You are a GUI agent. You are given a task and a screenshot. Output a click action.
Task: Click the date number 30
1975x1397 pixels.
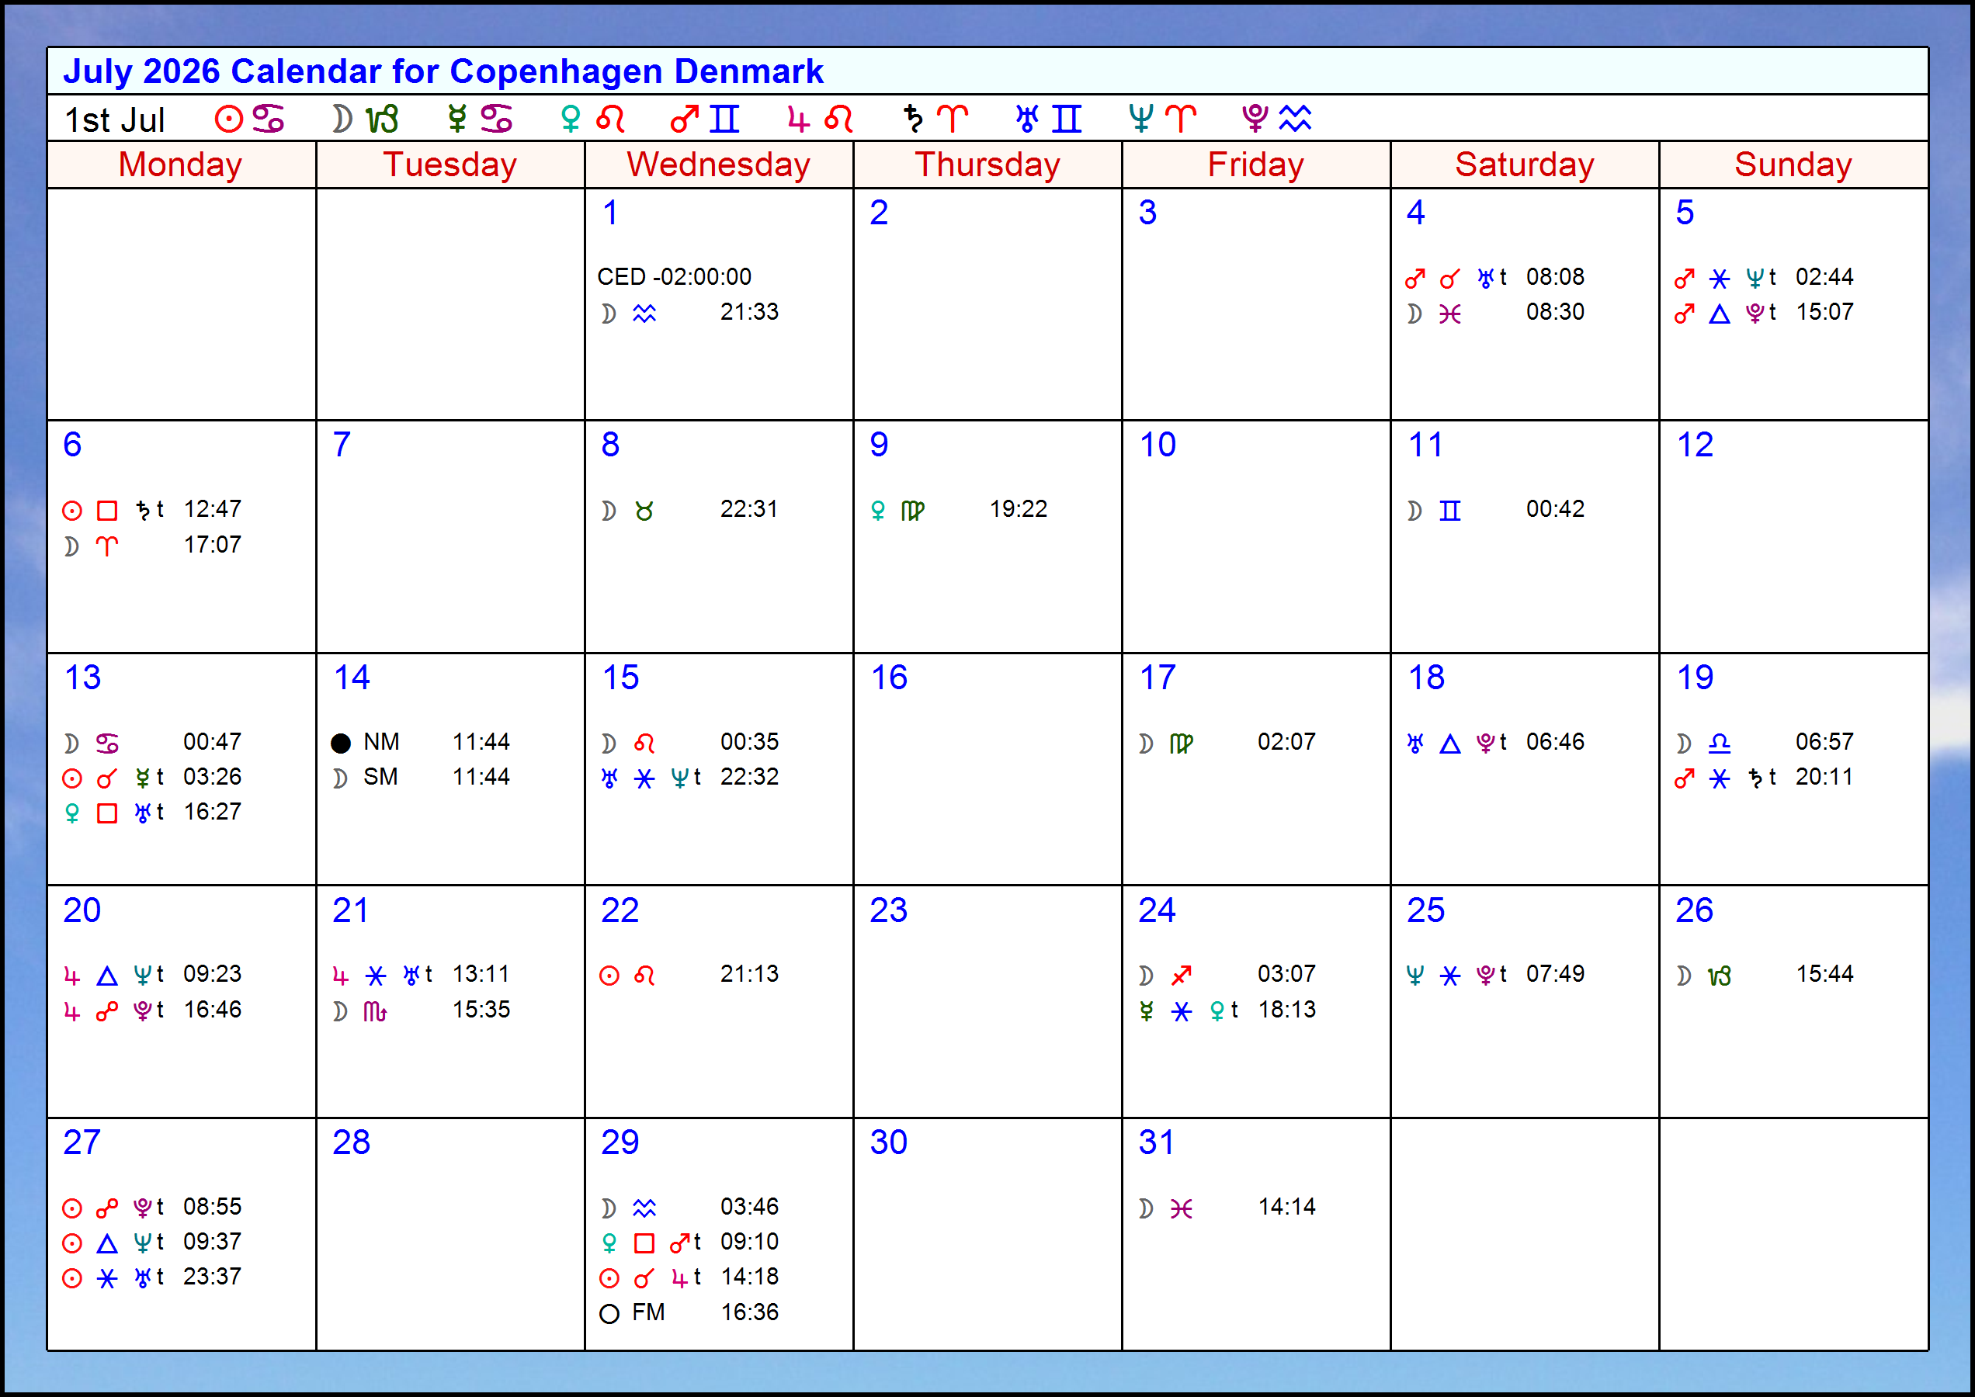[x=888, y=1142]
